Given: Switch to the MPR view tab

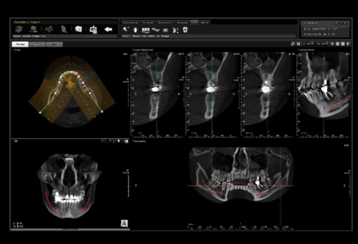Looking at the screenshot, I should point(37,44).
